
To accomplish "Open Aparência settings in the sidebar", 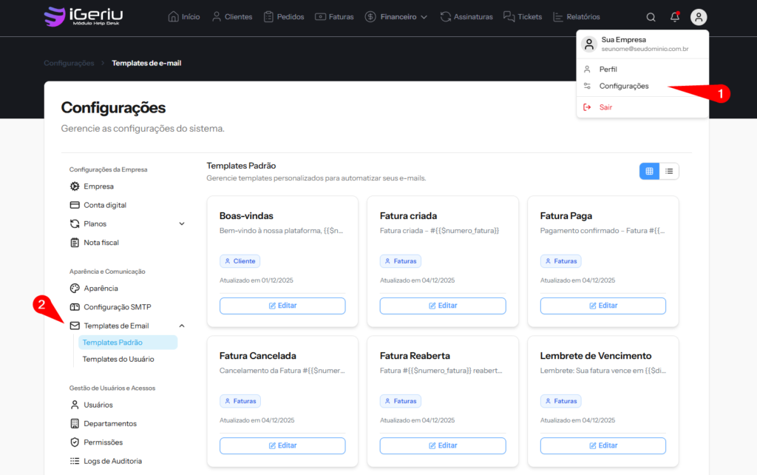I will click(x=101, y=289).
